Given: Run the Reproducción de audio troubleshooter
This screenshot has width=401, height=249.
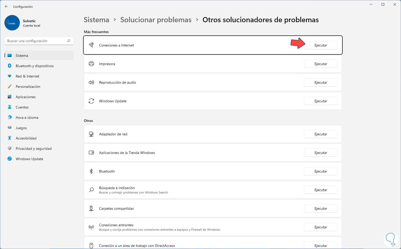Looking at the screenshot, I should (320, 82).
